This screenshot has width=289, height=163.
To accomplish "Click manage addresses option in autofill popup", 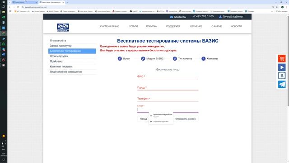I will pyautogui.click(x=161, y=122).
